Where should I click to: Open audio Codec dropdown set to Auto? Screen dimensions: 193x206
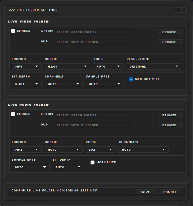(63, 149)
